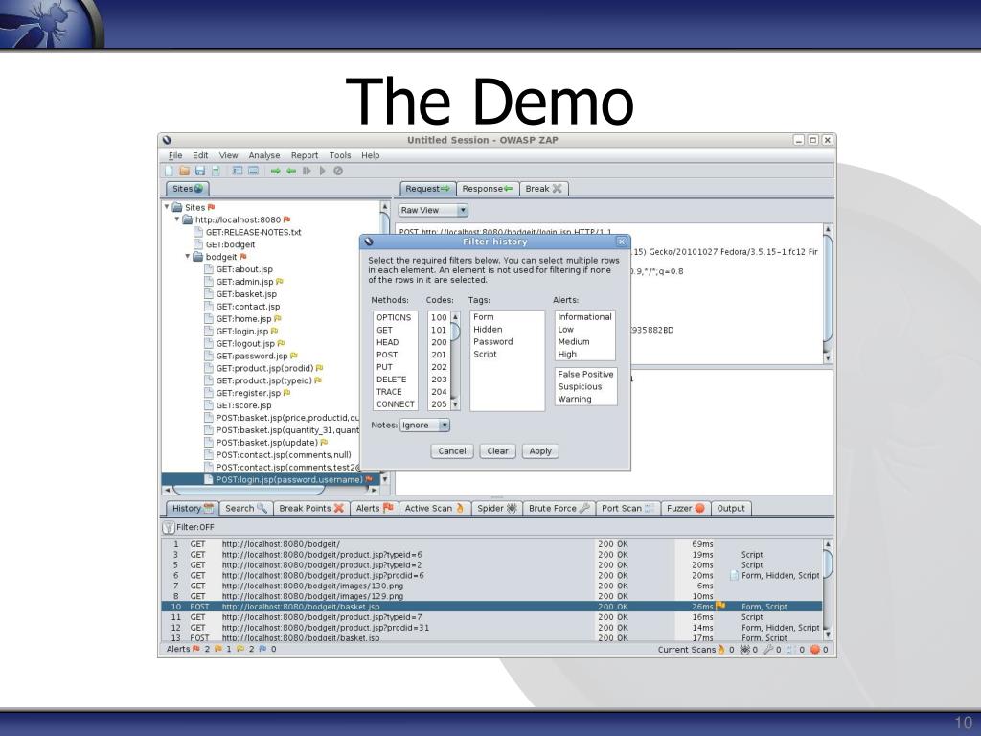Select history row 12 product.jsp?prodid=31
Viewport: 981px width, 736px height.
click(x=492, y=627)
